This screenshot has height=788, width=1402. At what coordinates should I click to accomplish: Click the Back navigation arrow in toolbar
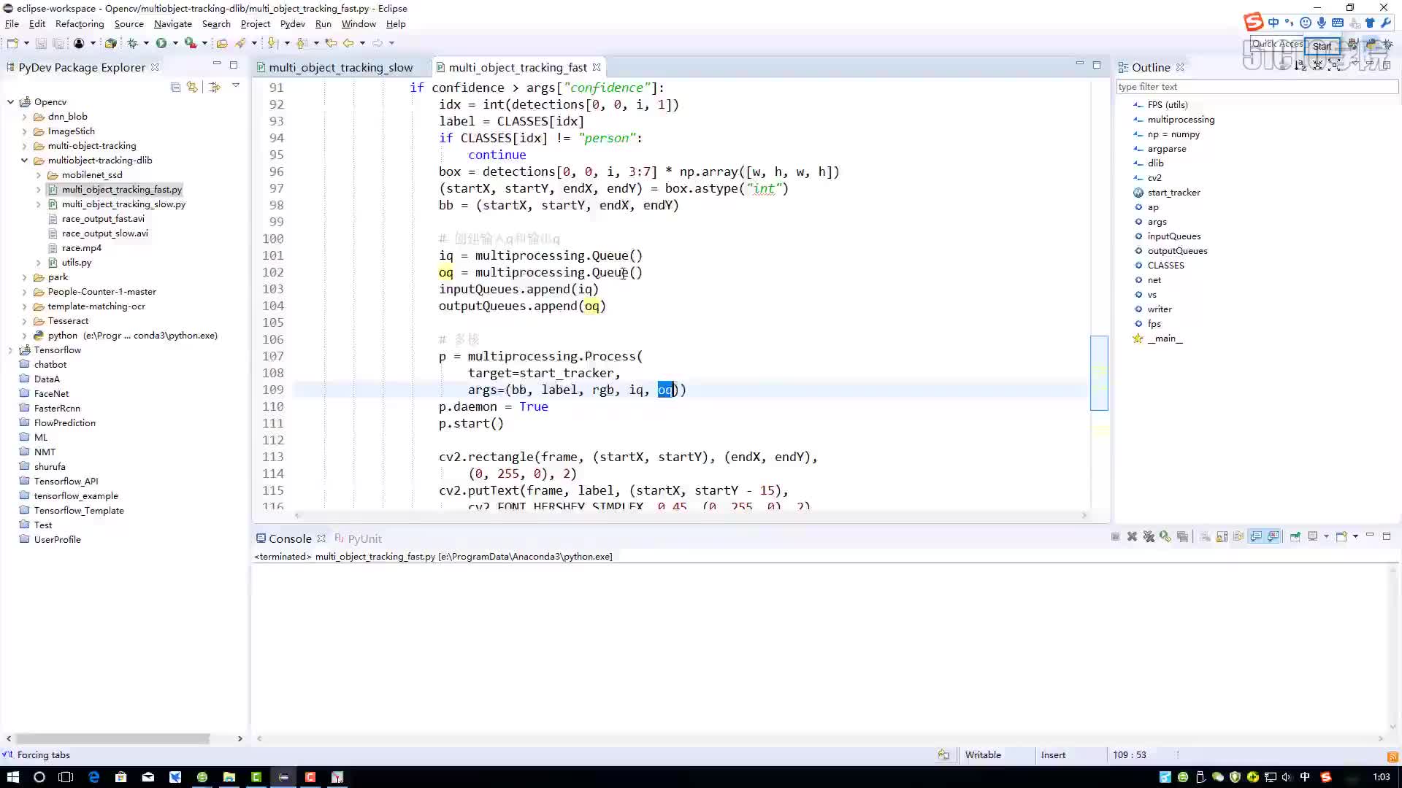348,43
